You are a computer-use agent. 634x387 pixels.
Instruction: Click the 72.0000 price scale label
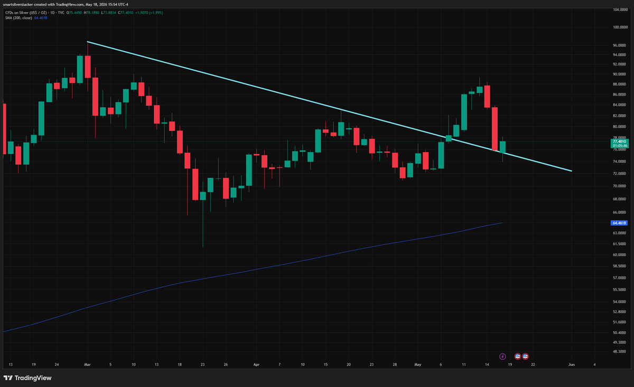click(x=620, y=174)
